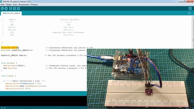Open the Правка menu
Image resolution: width=194 pixels, height=109 pixels.
point(9,5)
